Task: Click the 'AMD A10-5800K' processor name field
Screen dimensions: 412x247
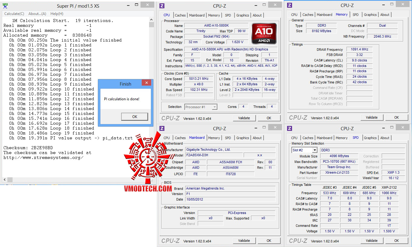Action: [x=216, y=25]
